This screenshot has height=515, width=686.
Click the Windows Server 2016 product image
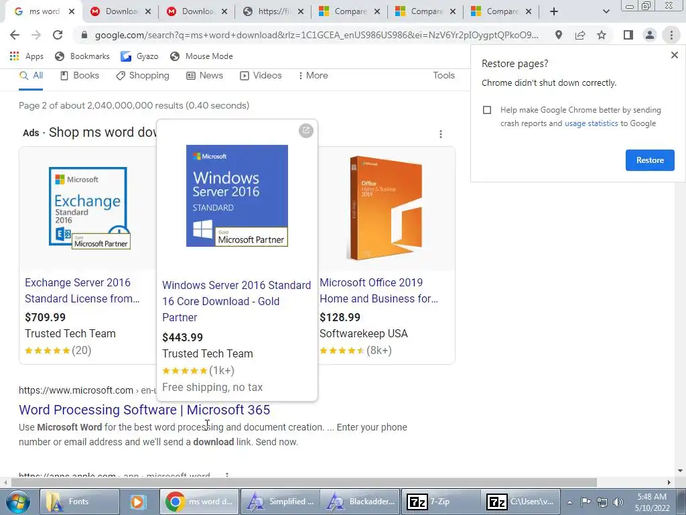(x=237, y=196)
